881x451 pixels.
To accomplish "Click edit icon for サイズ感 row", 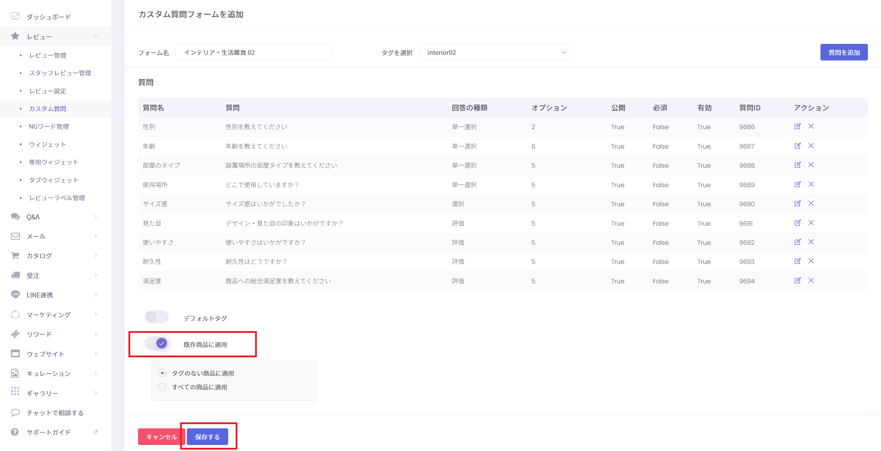I will click(797, 203).
